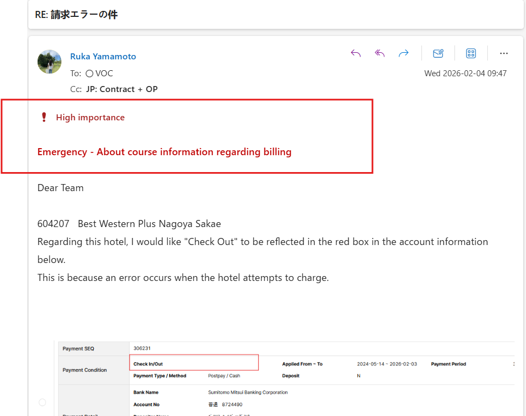Forward this email using the forward arrow
Screen dimensions: 526x416
403,53
